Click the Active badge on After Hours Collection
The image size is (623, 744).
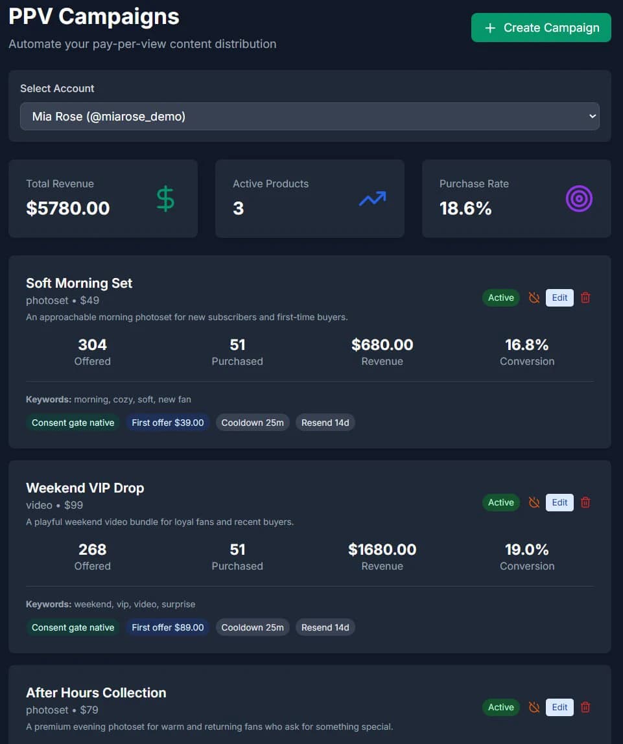click(x=501, y=708)
